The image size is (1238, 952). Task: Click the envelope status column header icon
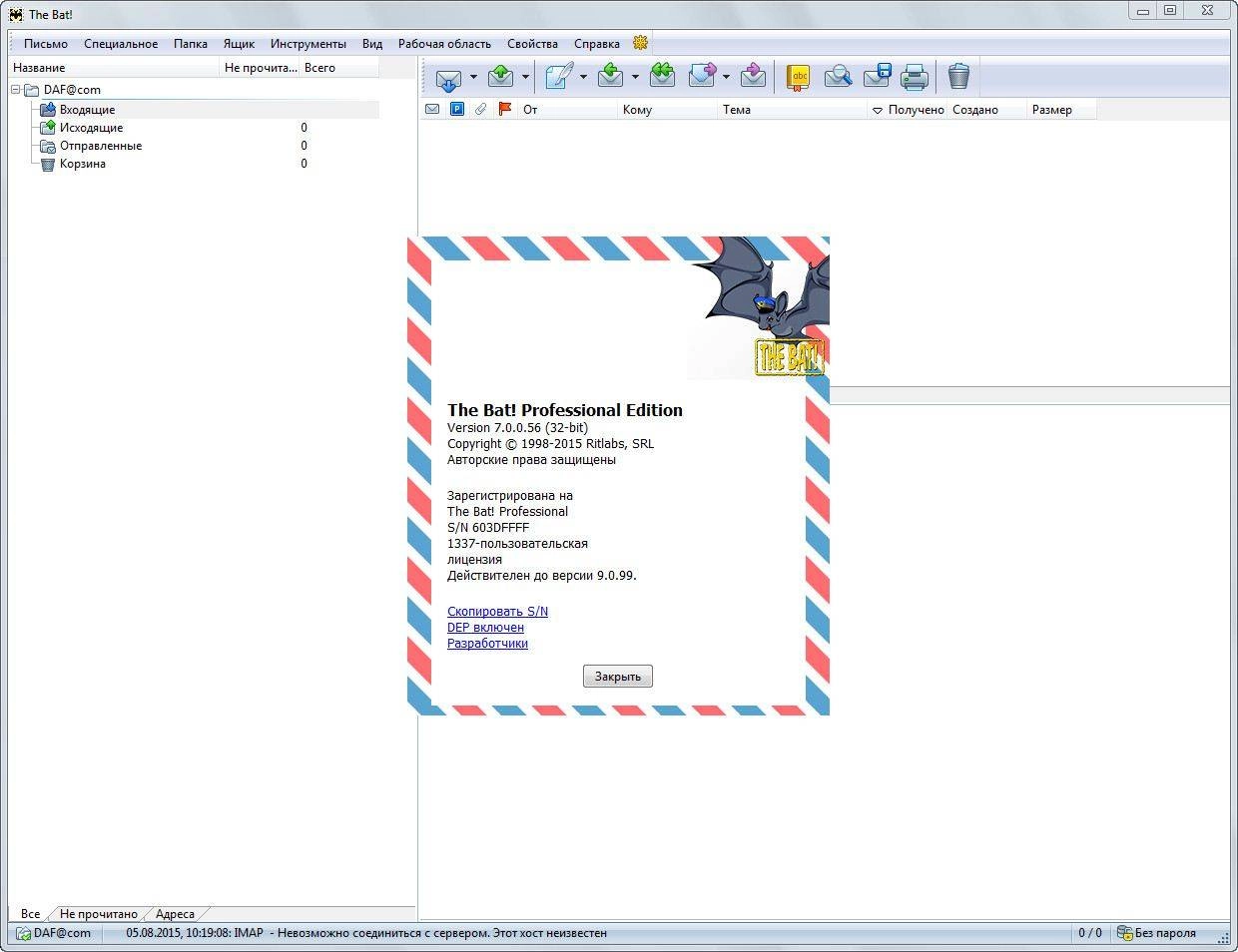click(432, 110)
